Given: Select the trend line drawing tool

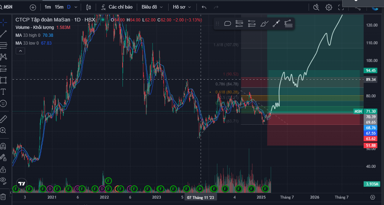Looking at the screenshot, I should coord(4,34).
